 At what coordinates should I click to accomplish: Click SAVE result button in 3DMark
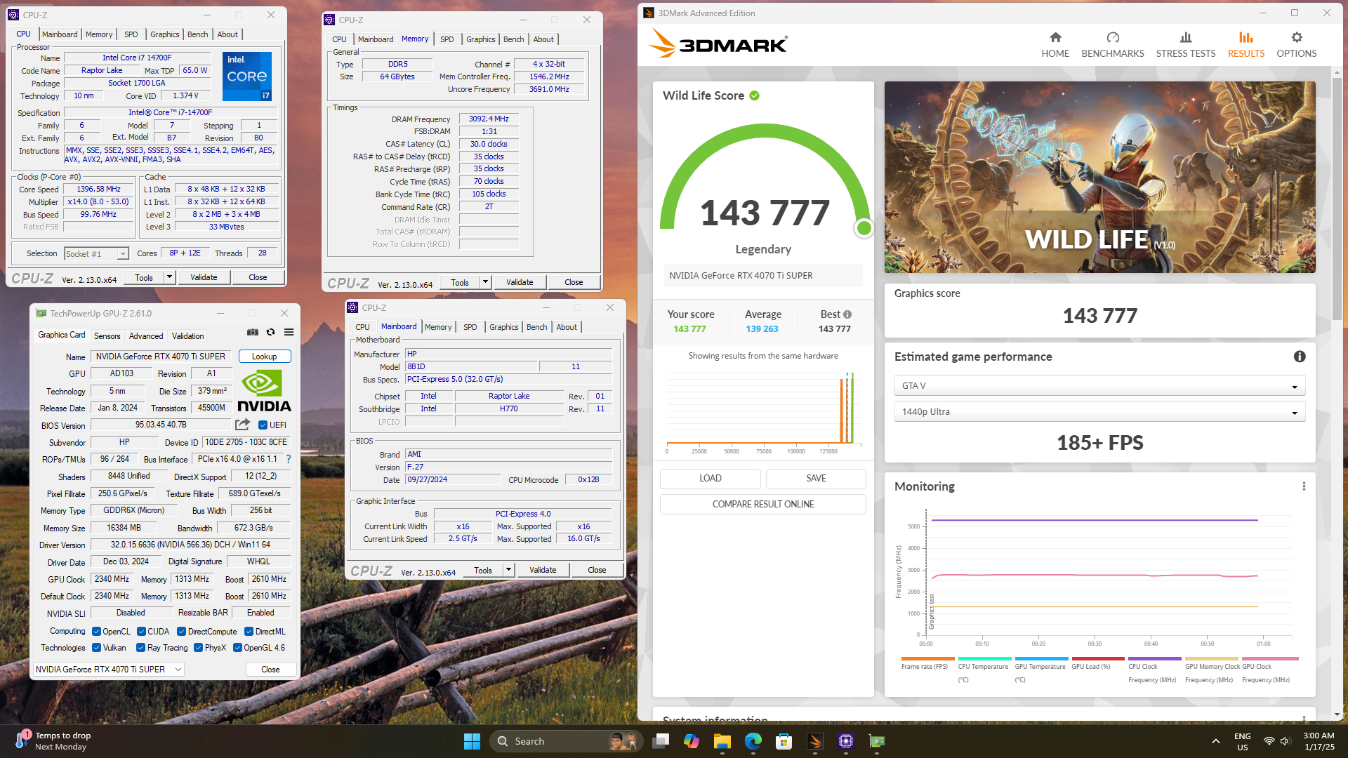point(816,478)
